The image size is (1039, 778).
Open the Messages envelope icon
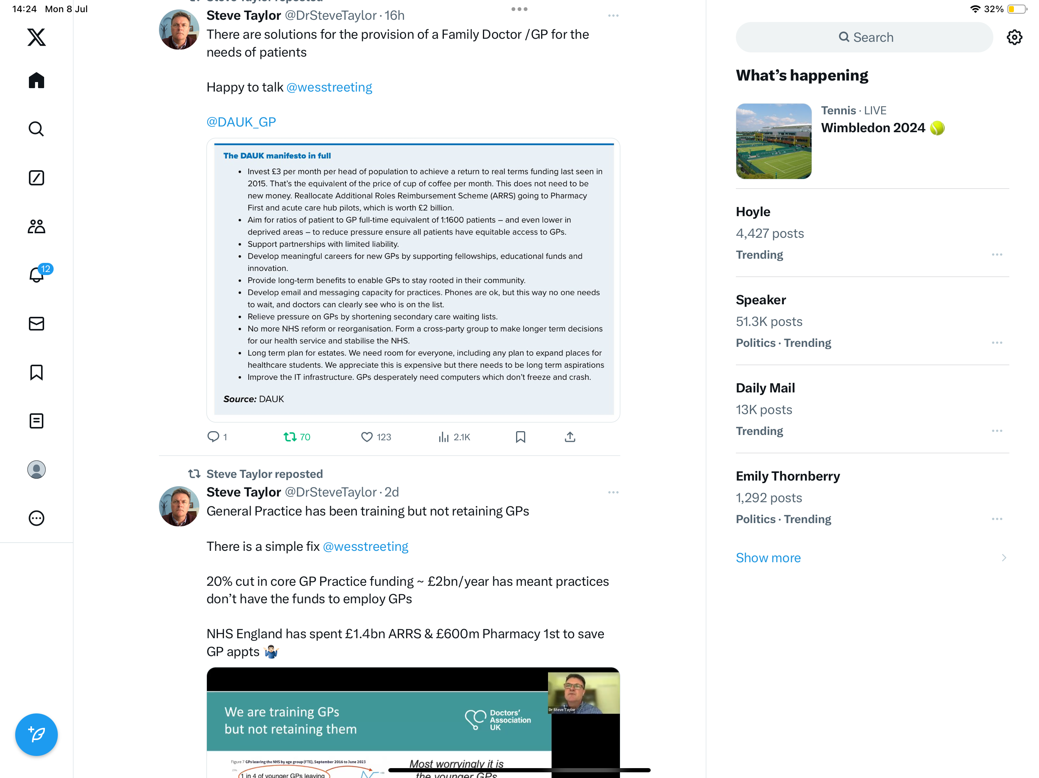36,324
